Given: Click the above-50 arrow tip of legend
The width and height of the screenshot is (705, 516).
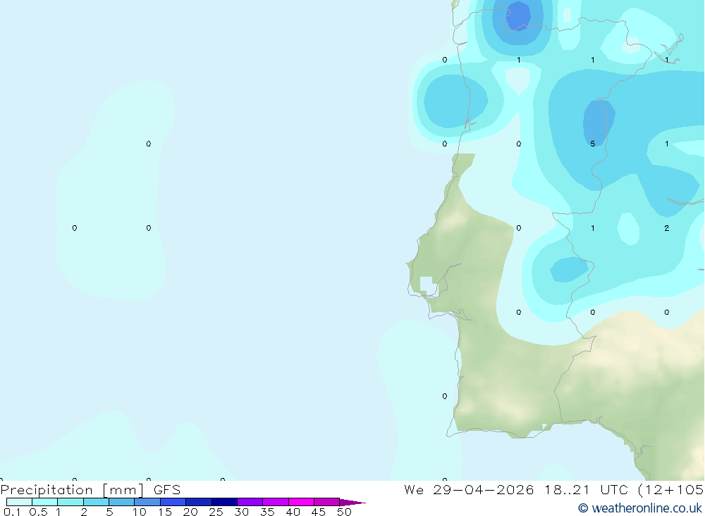Looking at the screenshot, I should pyautogui.click(x=352, y=503).
